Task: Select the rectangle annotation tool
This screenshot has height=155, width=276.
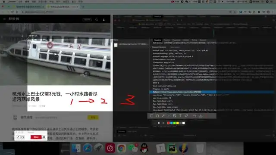Action: click(151, 116)
